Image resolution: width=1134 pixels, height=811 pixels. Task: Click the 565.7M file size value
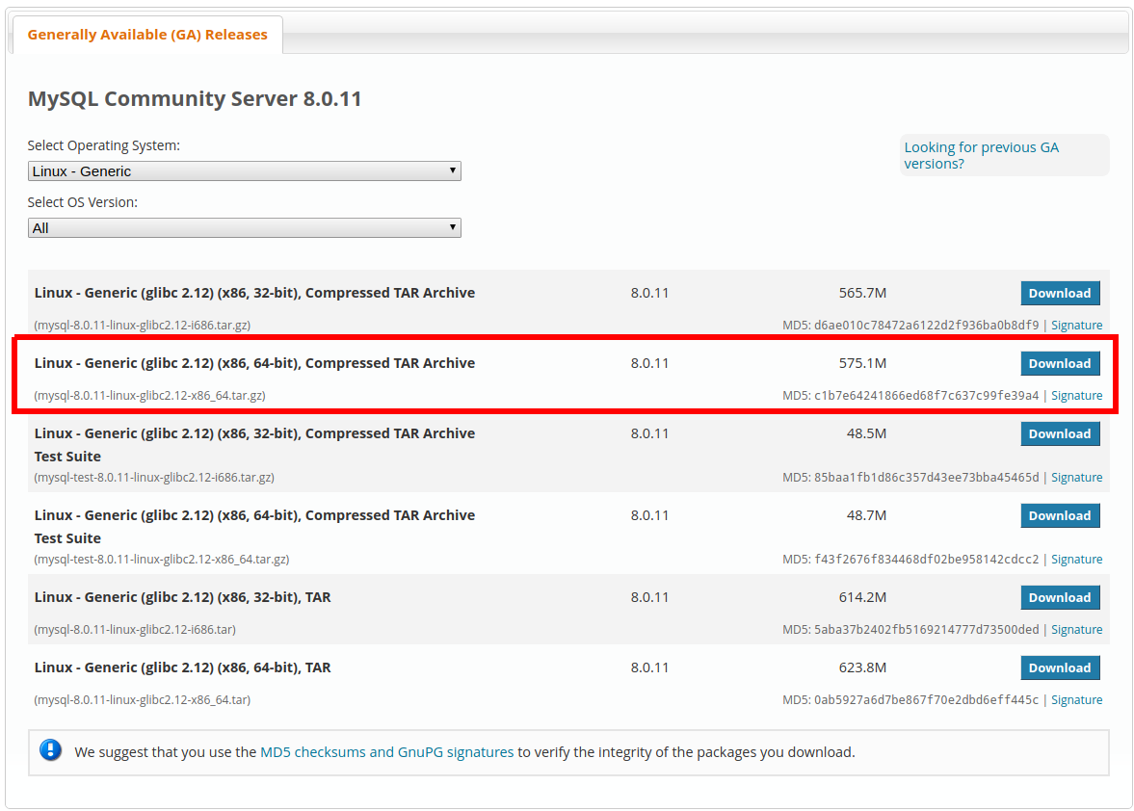pyautogui.click(x=863, y=294)
